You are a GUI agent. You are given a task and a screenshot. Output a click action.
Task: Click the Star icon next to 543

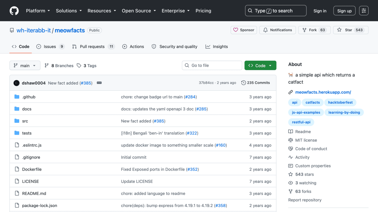(339, 30)
